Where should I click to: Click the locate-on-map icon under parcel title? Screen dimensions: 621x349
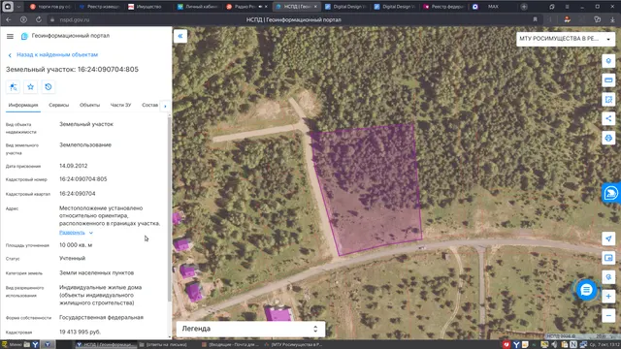[13, 87]
